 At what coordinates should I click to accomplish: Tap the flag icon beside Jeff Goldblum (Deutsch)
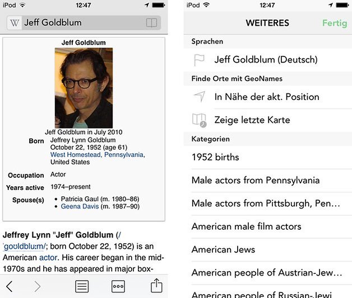(x=199, y=60)
